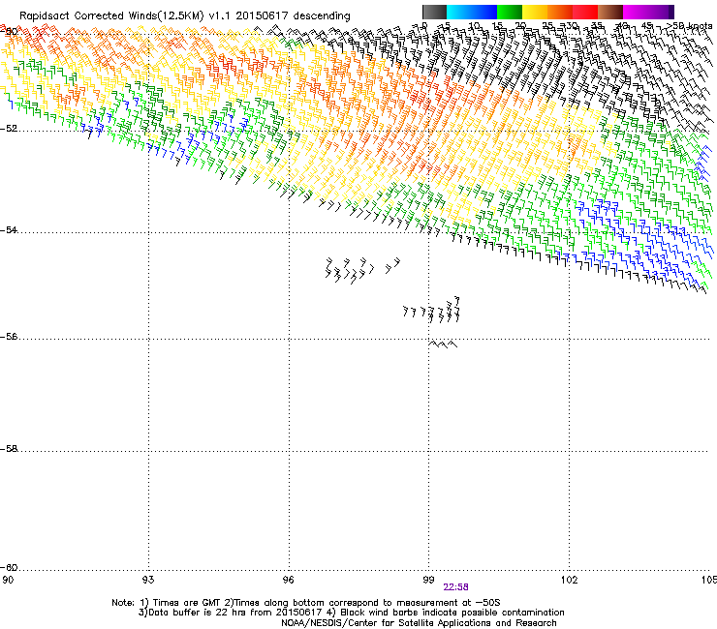Click the dark purple 45-50 knots legend swatch
717x629 pixels.
point(661,12)
